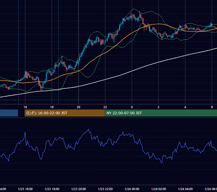Screen dimensions: 217x192
Task: Click the "1/24 04:00" date label
Action: pos(185,189)
